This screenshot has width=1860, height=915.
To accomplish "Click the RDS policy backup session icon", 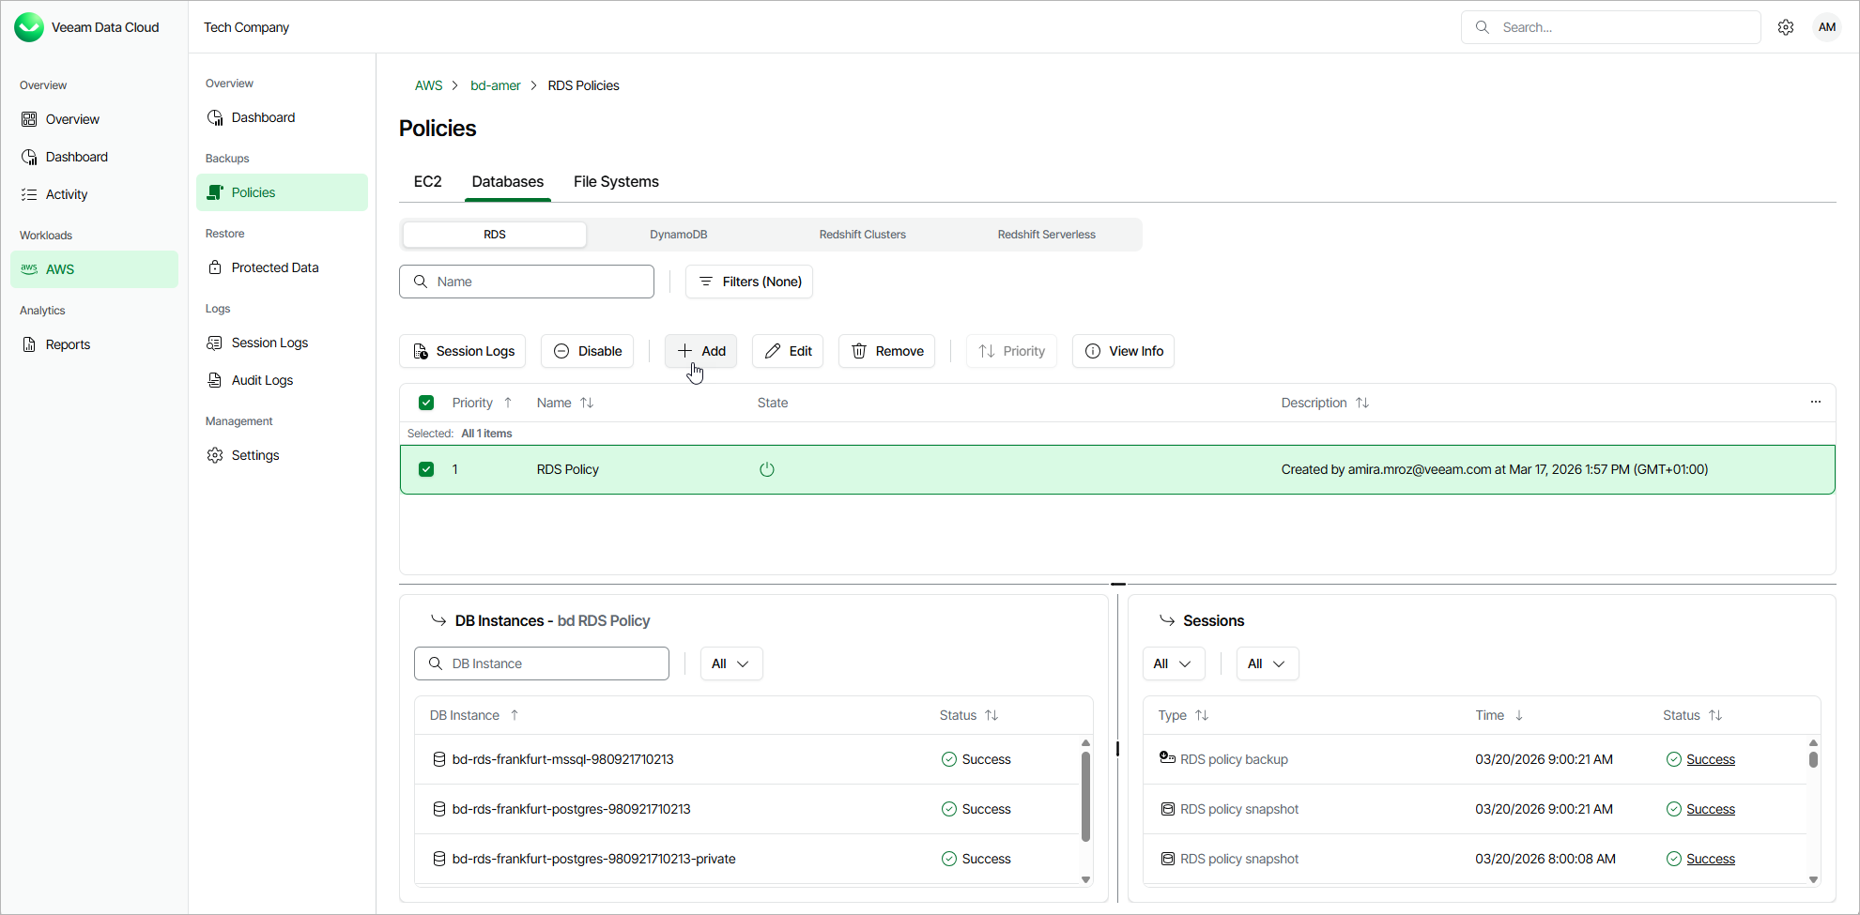I will pyautogui.click(x=1167, y=758).
